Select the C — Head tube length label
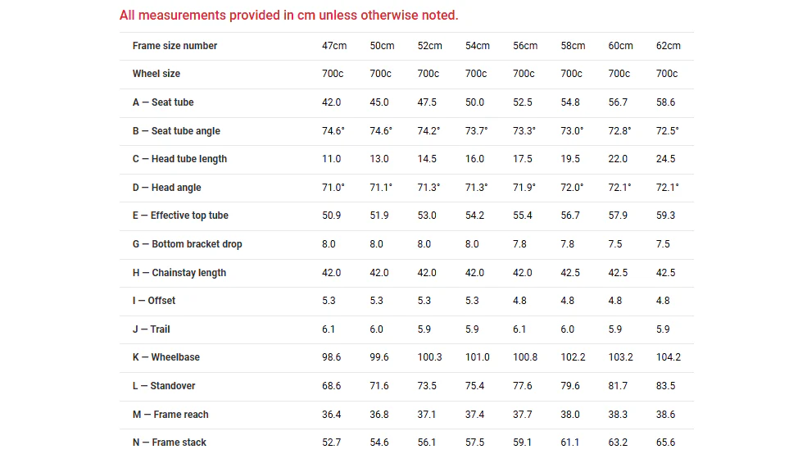807x454 pixels. tap(179, 159)
